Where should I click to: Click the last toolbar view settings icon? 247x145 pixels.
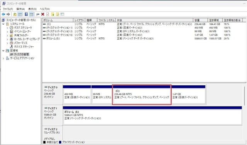(x=63, y=14)
